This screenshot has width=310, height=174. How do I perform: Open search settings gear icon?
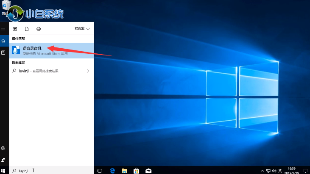click(x=3, y=148)
